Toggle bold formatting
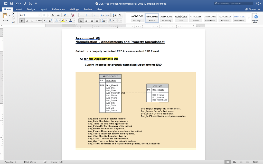263x164 pixels. pos(22,20)
